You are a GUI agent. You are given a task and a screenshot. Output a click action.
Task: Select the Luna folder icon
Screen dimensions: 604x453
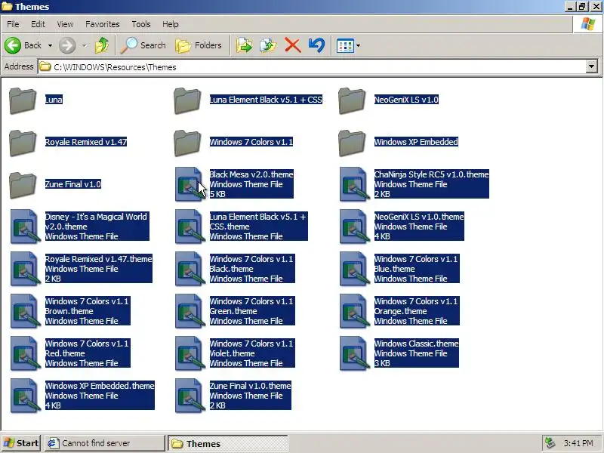pyautogui.click(x=23, y=100)
